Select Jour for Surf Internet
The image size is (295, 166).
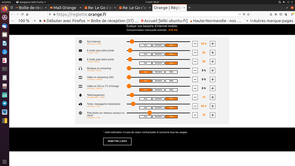(x=145, y=45)
